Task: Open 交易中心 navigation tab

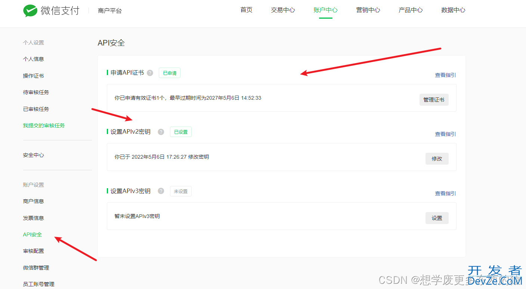Action: pos(283,10)
